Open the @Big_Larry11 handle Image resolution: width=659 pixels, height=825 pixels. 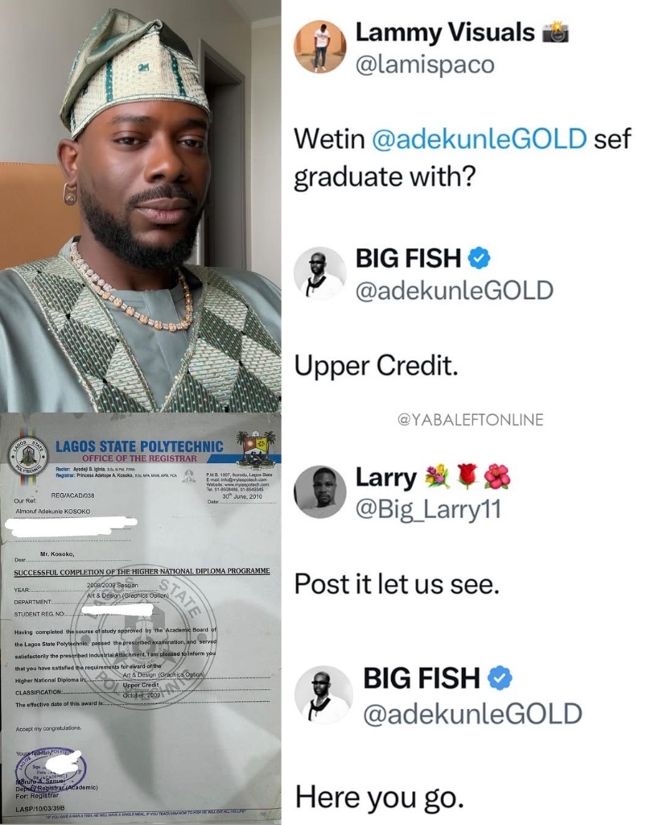tap(428, 509)
